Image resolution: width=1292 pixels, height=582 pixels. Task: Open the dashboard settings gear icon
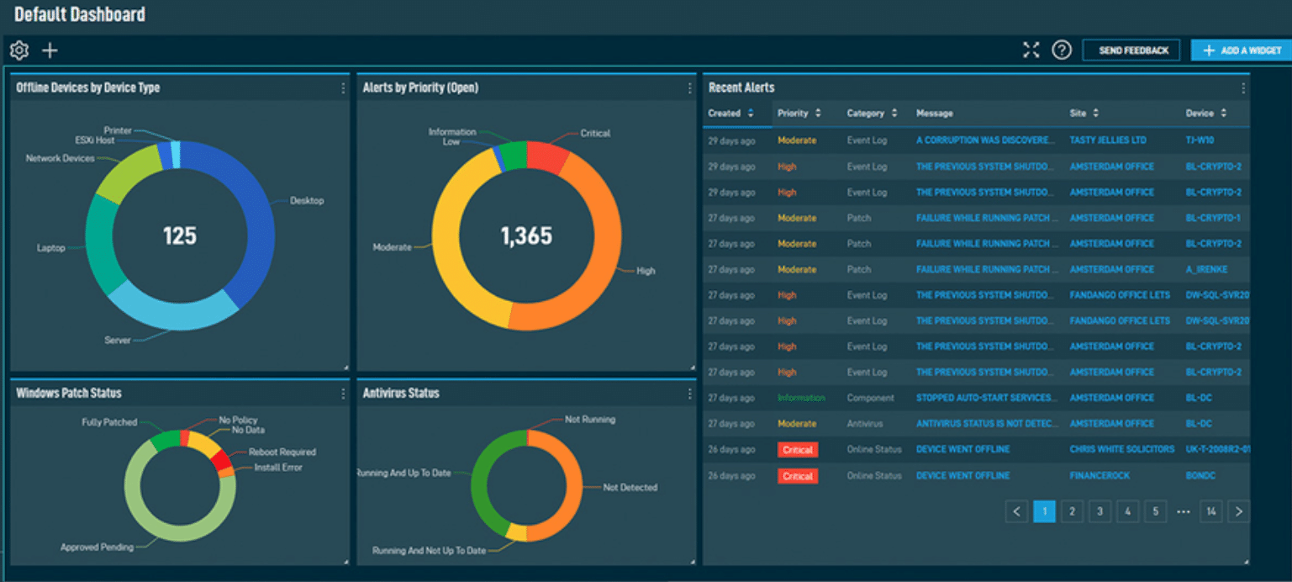[18, 50]
